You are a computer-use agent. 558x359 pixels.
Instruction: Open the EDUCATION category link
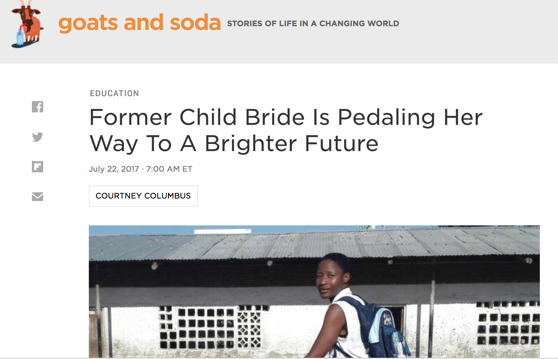[114, 93]
